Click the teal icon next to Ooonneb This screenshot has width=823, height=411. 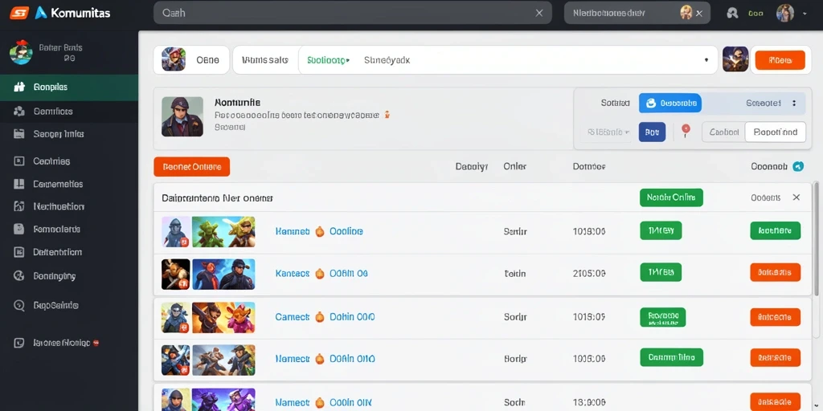click(798, 166)
